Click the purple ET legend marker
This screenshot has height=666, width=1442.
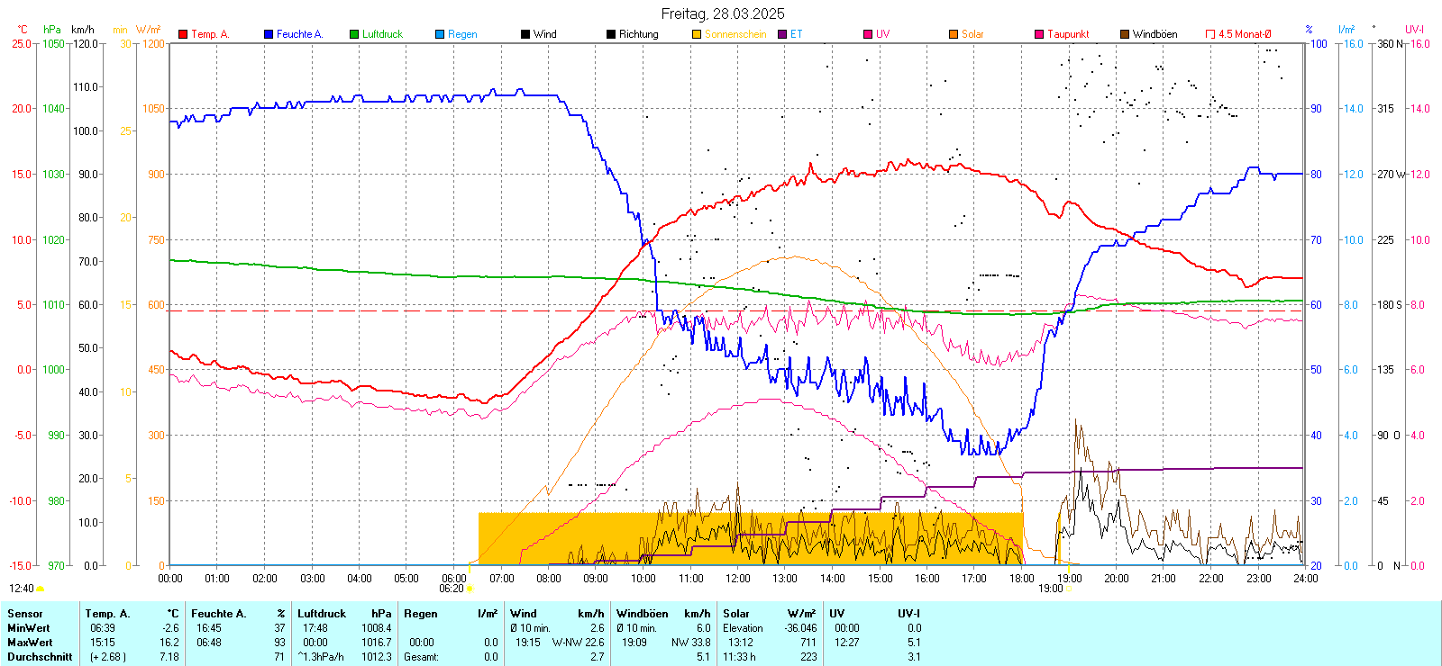[782, 34]
